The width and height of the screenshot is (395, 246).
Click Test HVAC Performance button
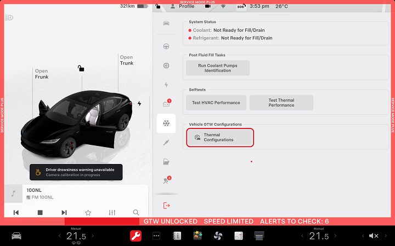216,103
